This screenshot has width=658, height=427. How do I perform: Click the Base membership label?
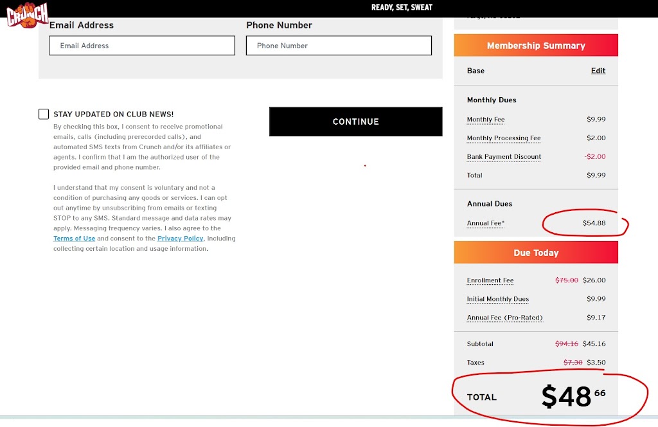(x=476, y=71)
